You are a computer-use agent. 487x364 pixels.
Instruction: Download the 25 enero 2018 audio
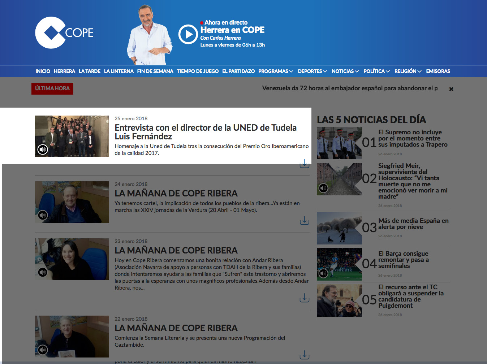click(x=305, y=163)
